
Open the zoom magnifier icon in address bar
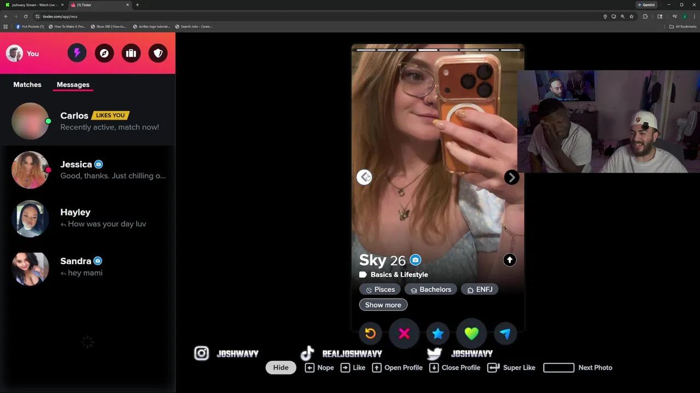pos(622,16)
